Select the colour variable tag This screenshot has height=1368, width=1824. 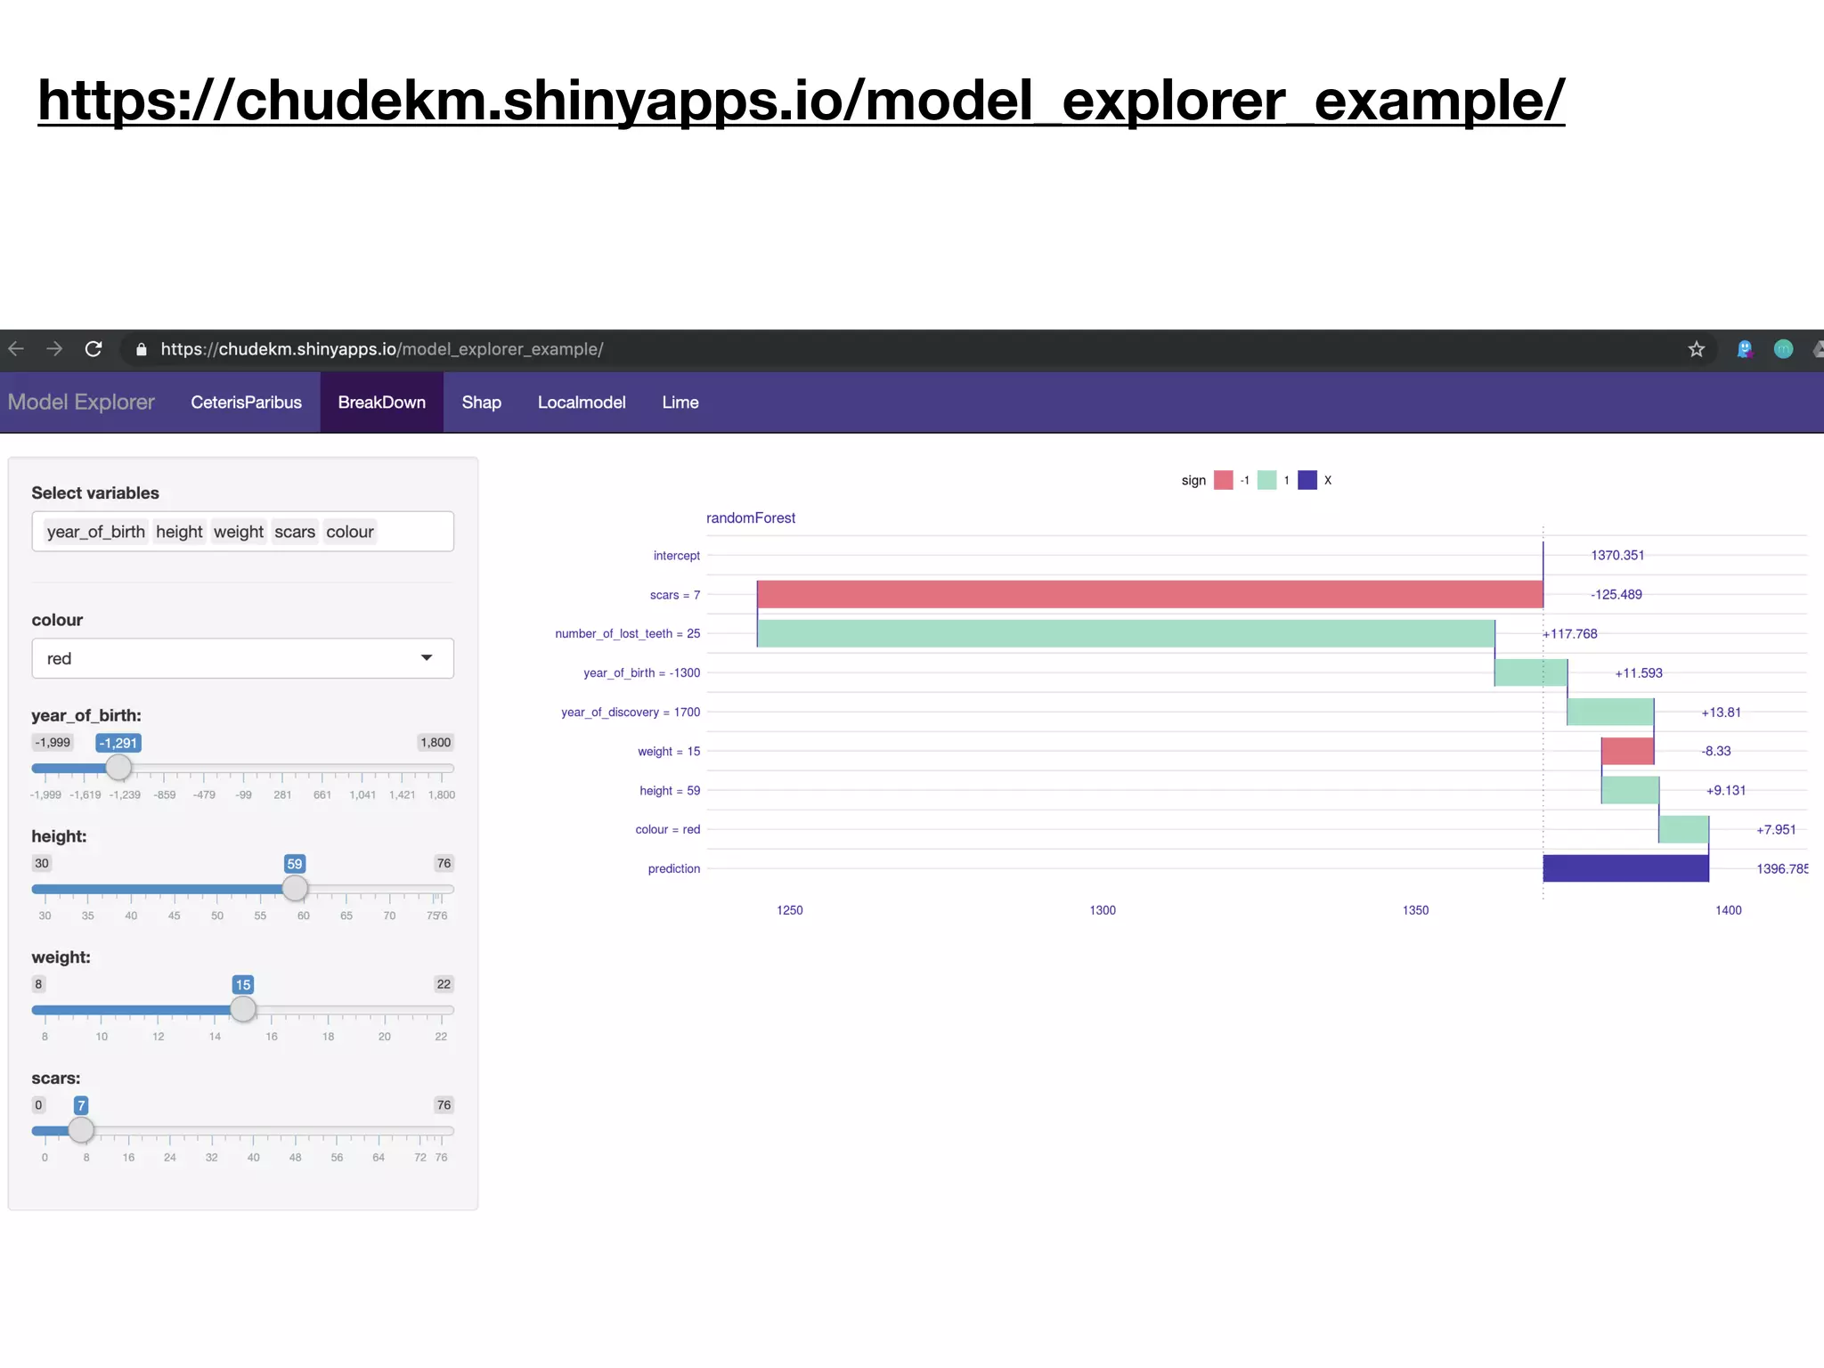pos(349,532)
